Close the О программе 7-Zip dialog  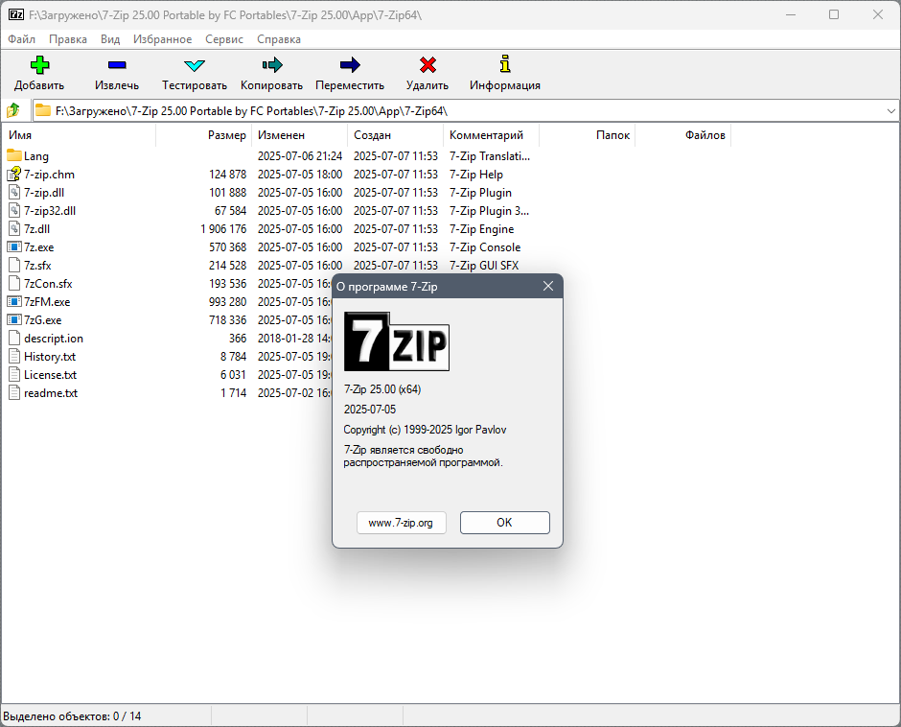(x=548, y=286)
